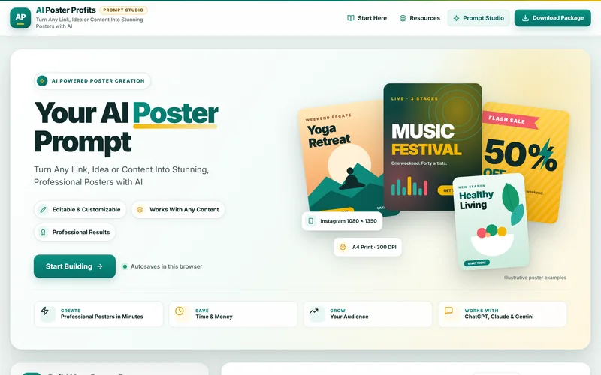
Task: Click the green Autosaves status dot
Action: [125, 266]
